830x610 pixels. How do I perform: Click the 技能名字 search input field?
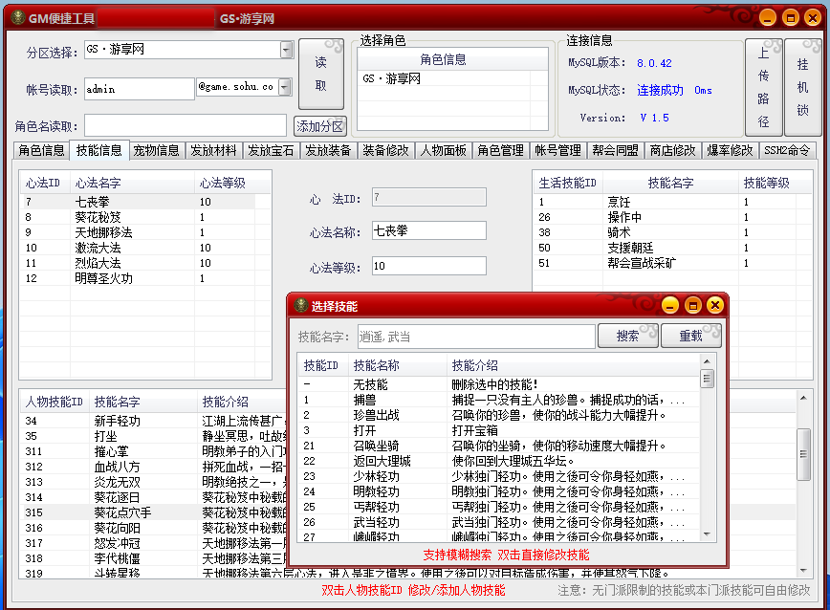tap(475, 337)
